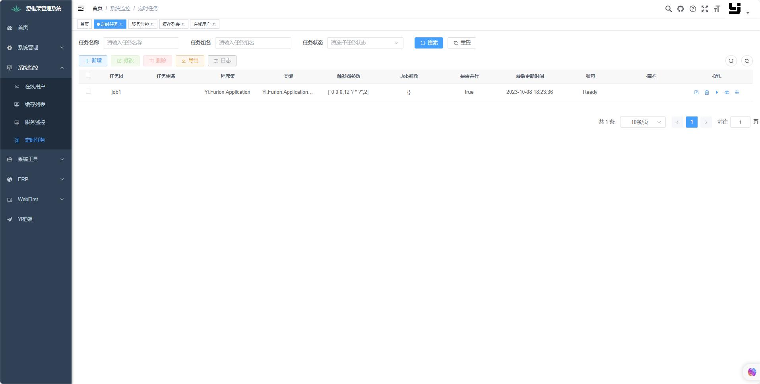Click the font size icon in header
The height and width of the screenshot is (384, 760).
[x=717, y=9]
